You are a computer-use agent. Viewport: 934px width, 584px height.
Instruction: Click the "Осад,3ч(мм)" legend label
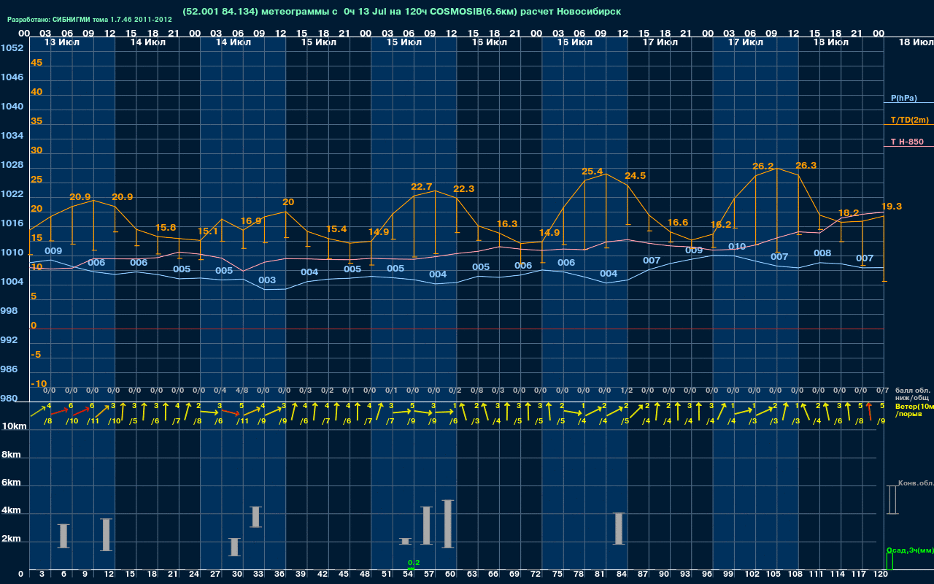coord(910,550)
